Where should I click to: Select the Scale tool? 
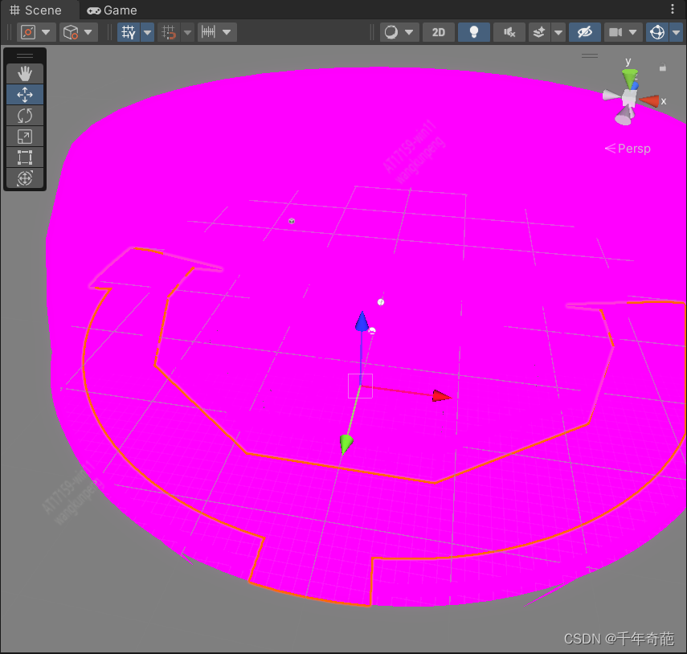pos(25,137)
